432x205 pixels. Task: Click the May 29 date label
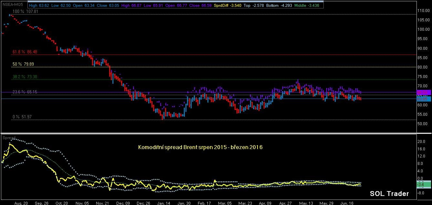pyautogui.click(x=327, y=203)
